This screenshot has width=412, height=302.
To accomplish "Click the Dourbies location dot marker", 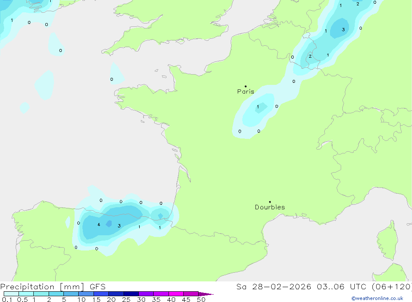I will (270, 202).
